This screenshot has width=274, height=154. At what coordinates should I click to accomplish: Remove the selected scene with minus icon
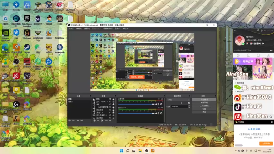coord(73,121)
